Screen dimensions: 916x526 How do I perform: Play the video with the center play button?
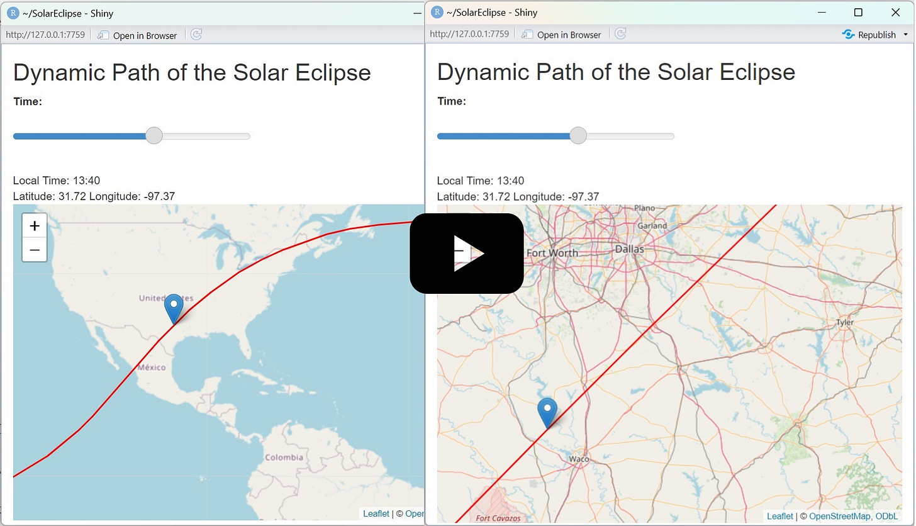[x=467, y=253]
